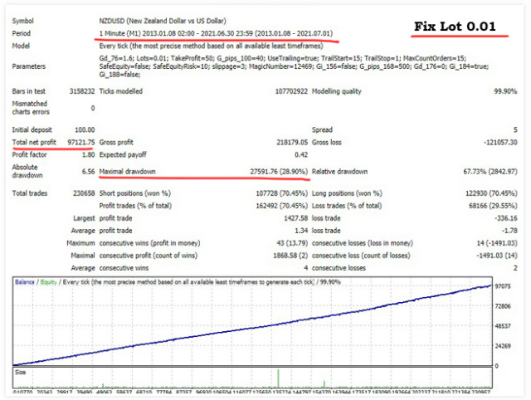Click consecutive wins value 43 (13.79)
The image size is (531, 400).
tap(292, 243)
